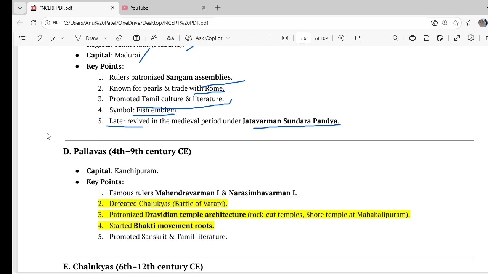Enter full screen mode
Viewport: 488px width, 274px height.
[457, 38]
